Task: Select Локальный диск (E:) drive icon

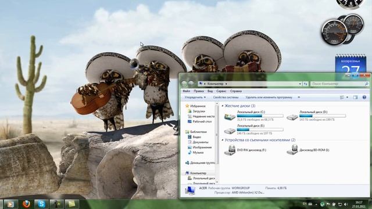Action: click(230, 131)
